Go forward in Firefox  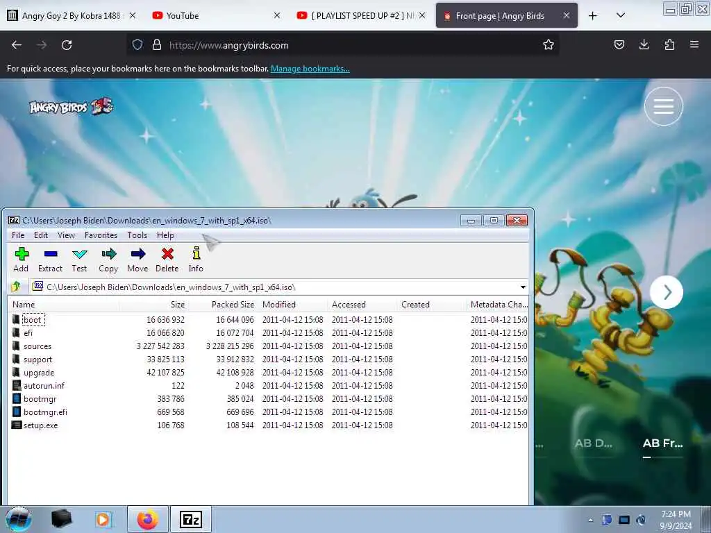click(42, 45)
